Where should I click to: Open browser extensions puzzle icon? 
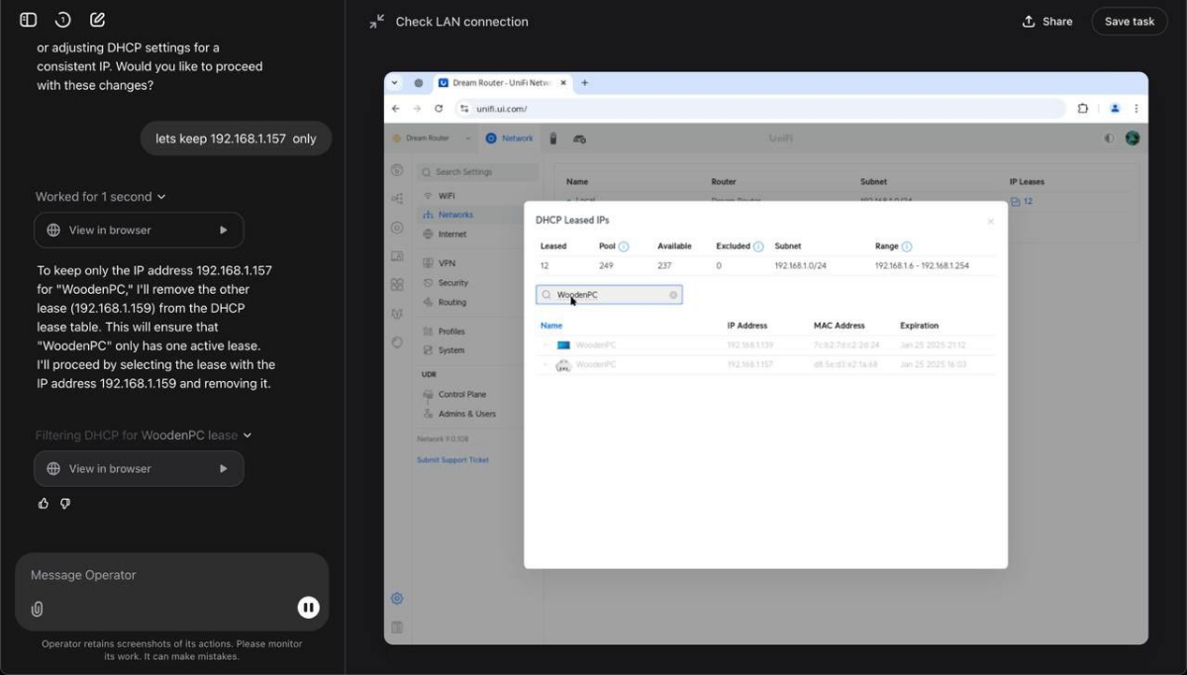[1082, 108]
